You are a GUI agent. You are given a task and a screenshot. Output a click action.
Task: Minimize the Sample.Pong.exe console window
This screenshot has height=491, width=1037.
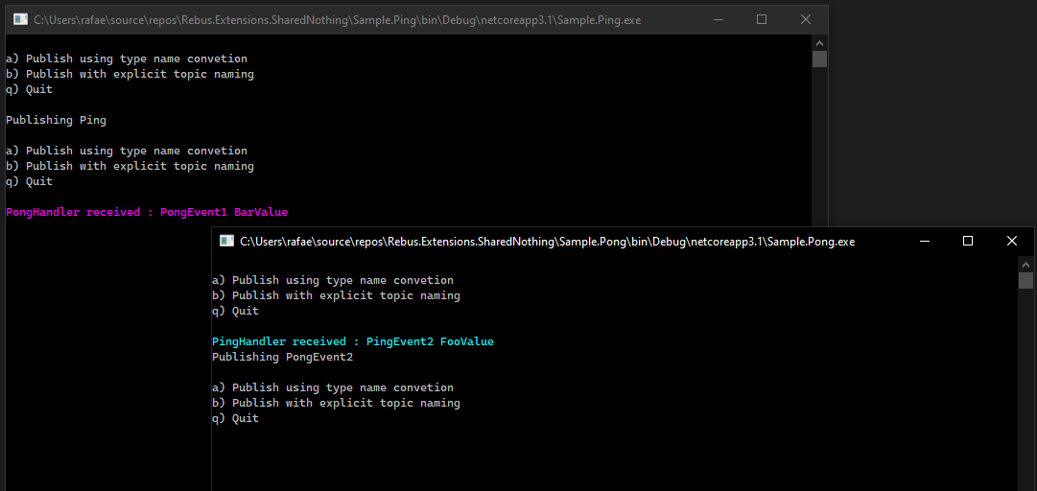[924, 242]
